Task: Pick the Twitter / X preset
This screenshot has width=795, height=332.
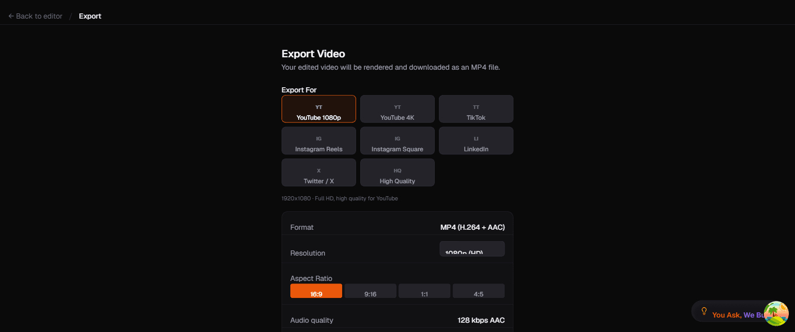Action: coord(318,172)
